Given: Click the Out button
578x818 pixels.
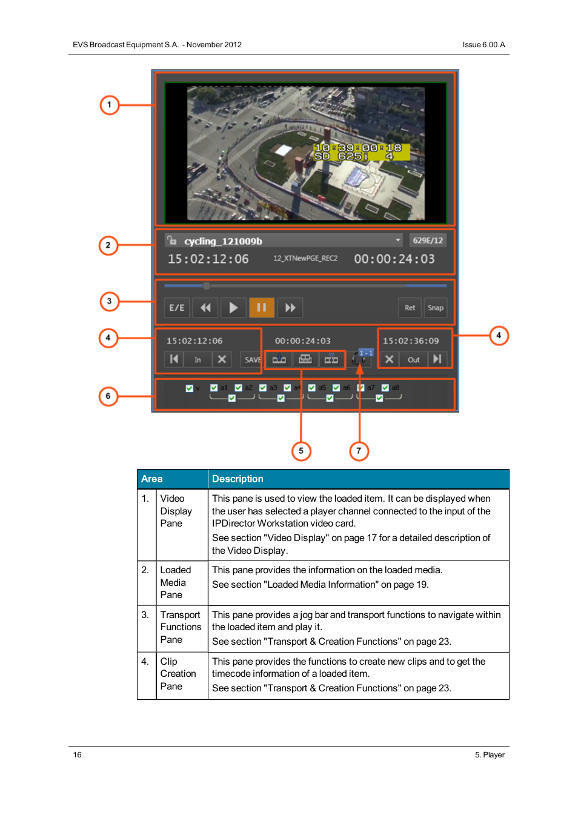Looking at the screenshot, I should [414, 359].
